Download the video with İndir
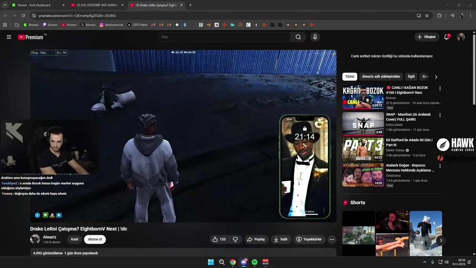The image size is (476, 268). [281, 239]
